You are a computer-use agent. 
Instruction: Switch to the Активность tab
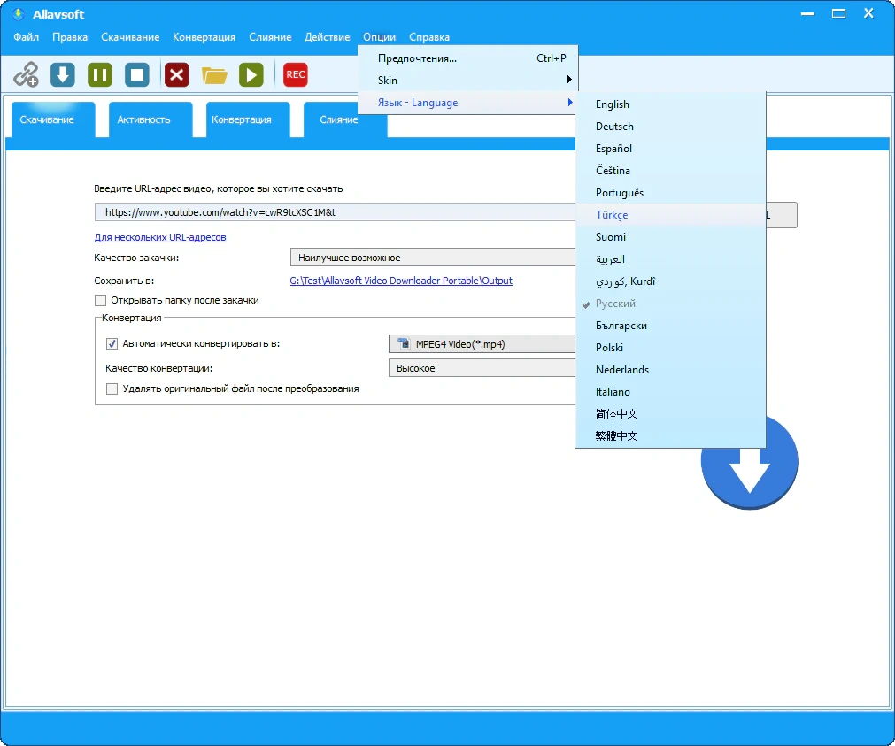pos(150,119)
